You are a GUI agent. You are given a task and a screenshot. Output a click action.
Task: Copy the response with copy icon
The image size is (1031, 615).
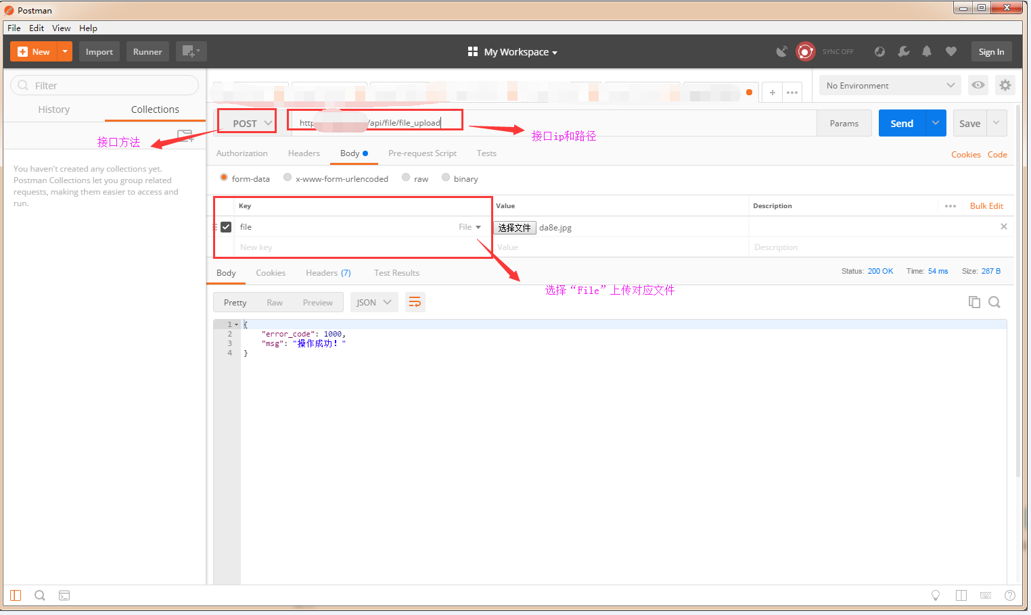[974, 302]
